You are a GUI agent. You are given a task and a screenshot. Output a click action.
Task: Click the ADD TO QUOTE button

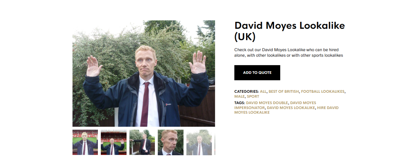(257, 73)
